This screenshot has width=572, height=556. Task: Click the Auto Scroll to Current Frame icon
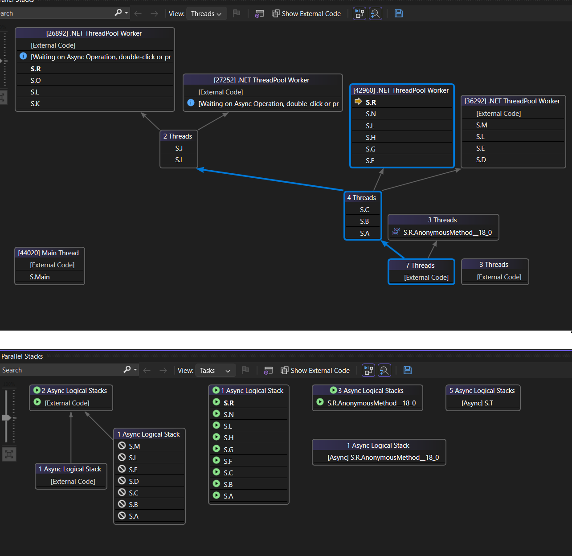pos(360,13)
